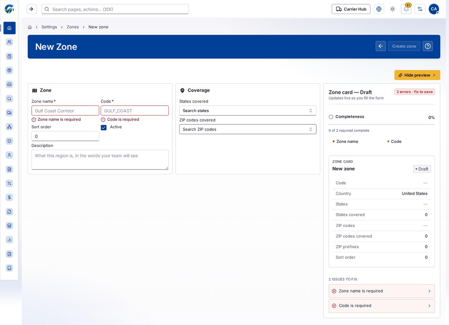Focus the Code input field
Viewport: 449px width, 325px height.
[135, 111]
